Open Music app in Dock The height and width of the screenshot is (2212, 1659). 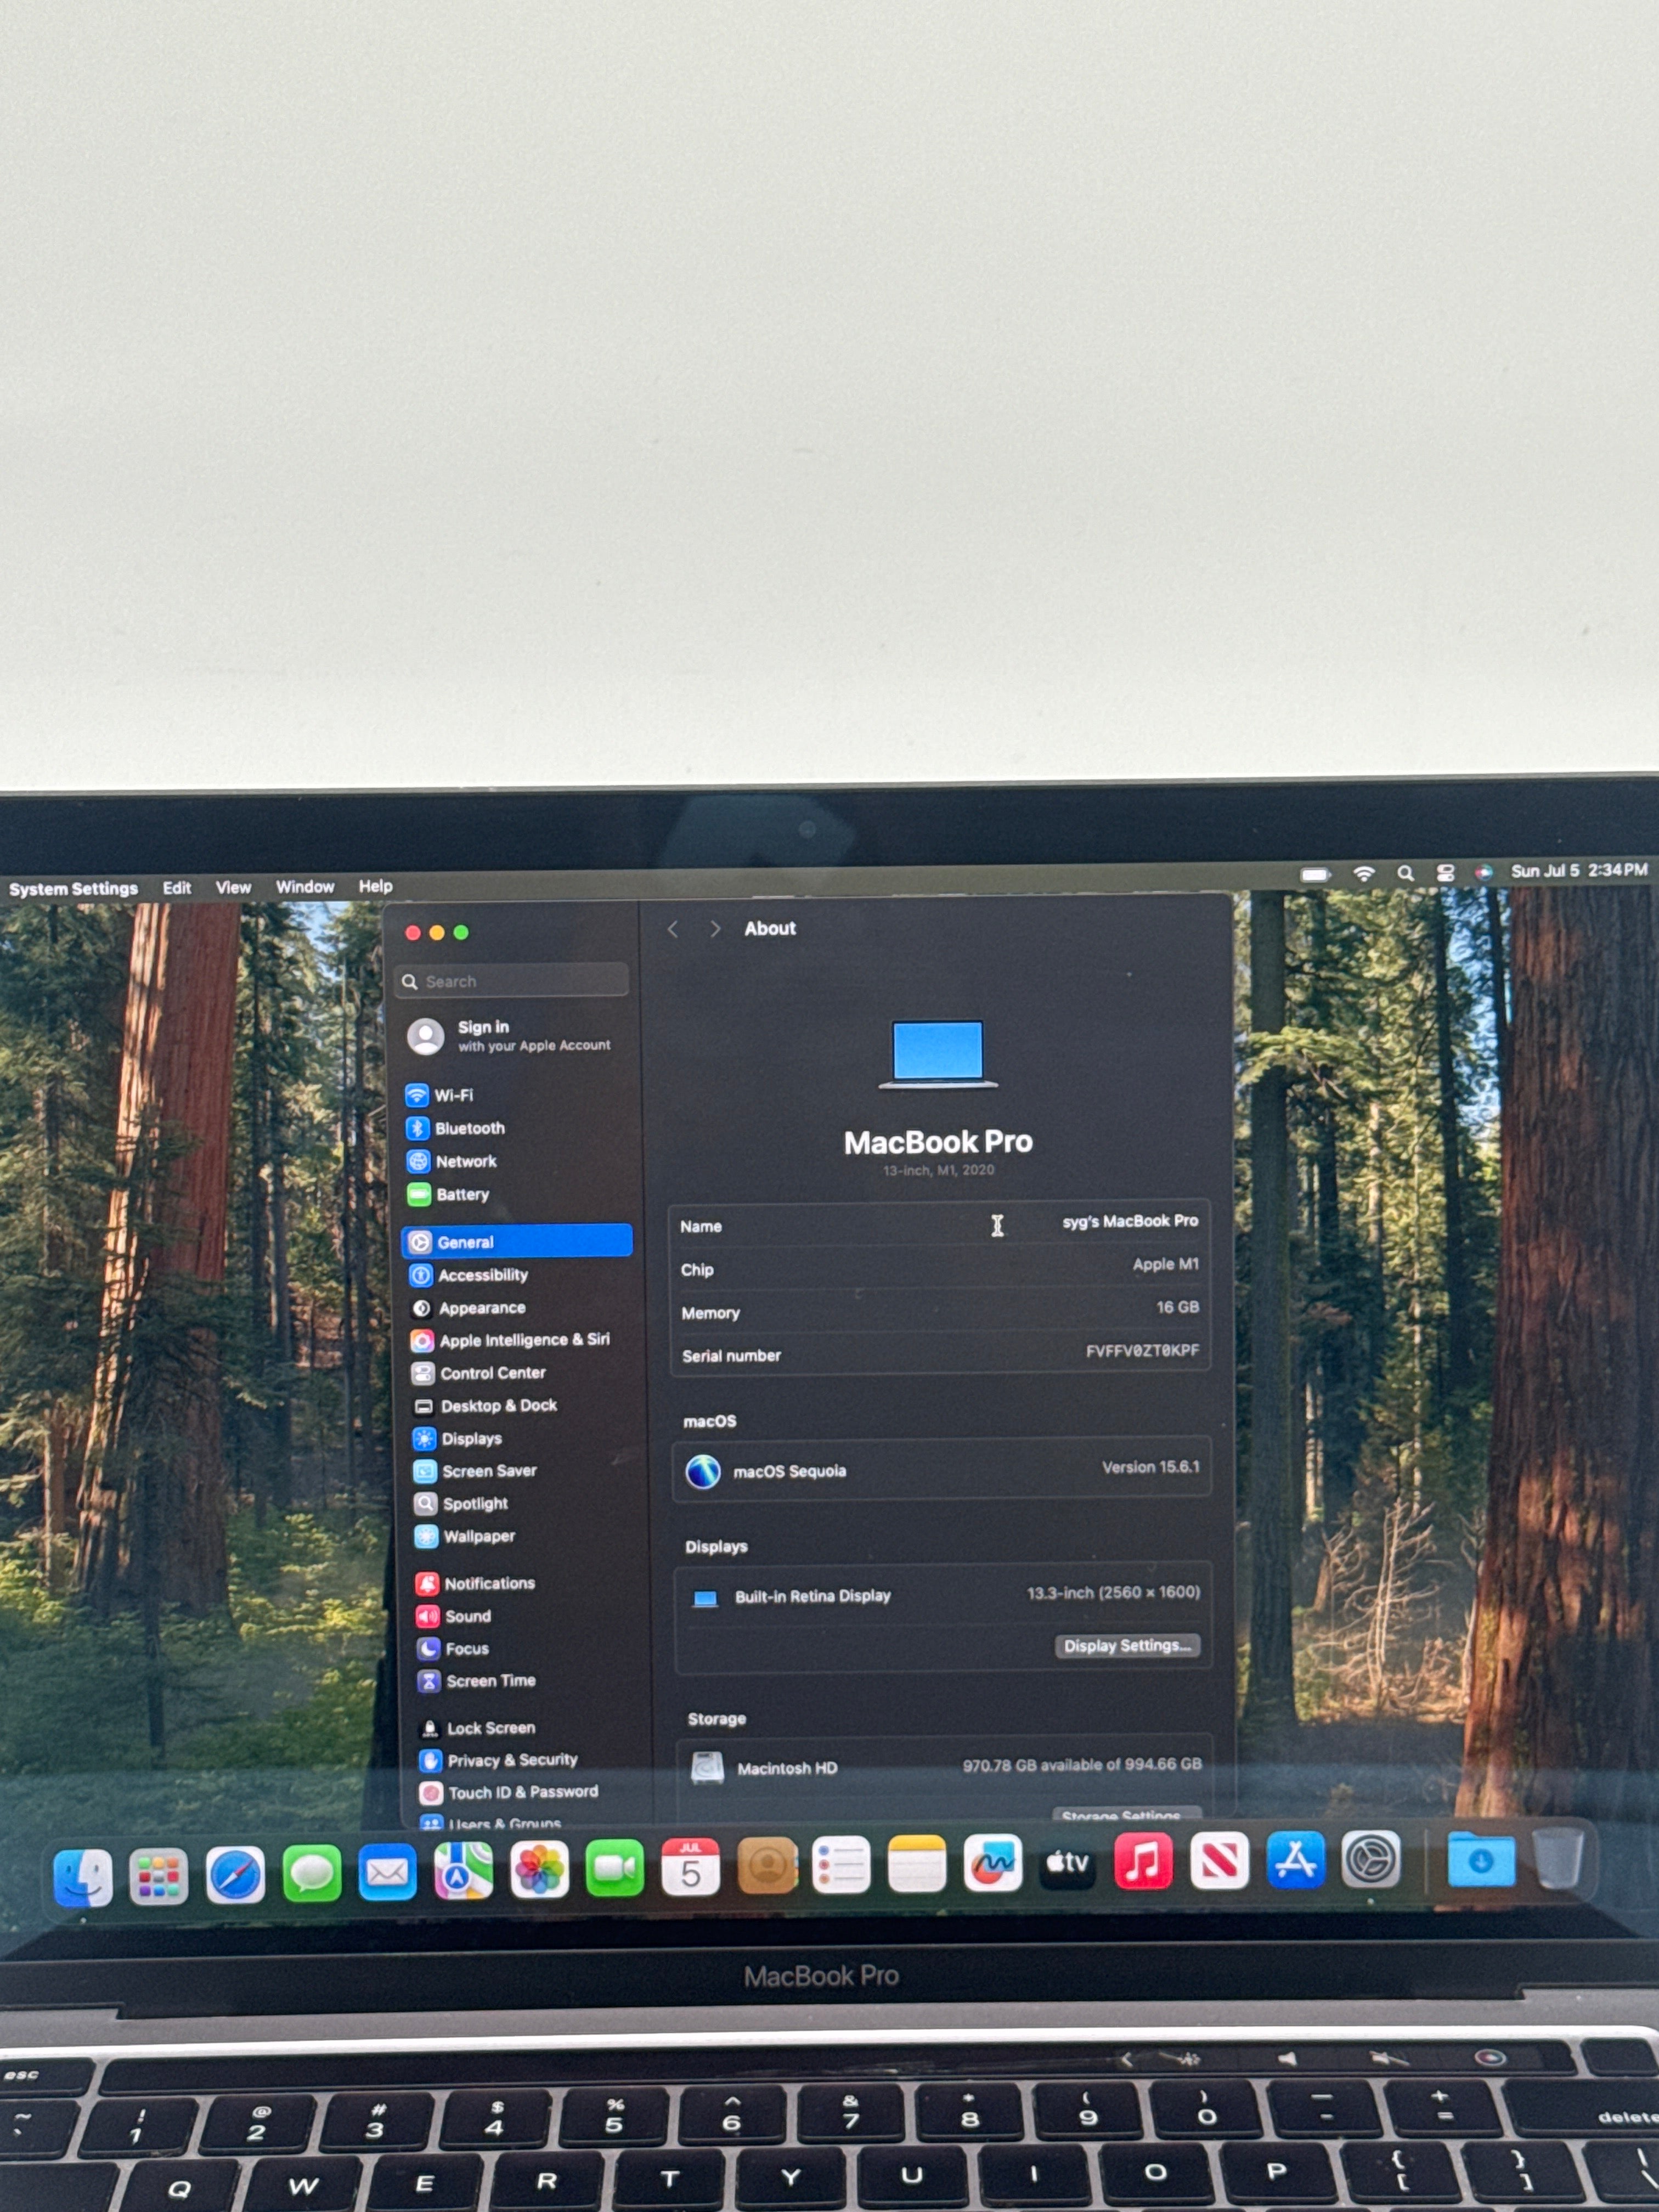[x=1143, y=1862]
